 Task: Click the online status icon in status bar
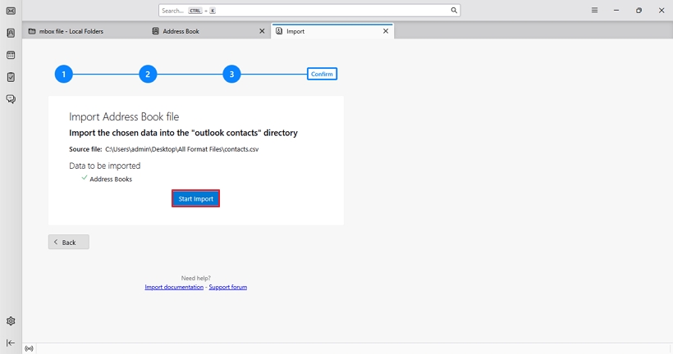[29, 348]
